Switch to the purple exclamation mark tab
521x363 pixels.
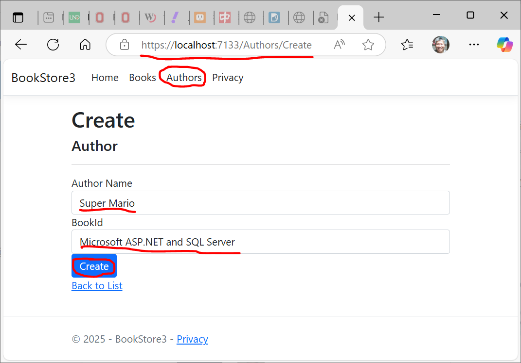[x=175, y=17]
